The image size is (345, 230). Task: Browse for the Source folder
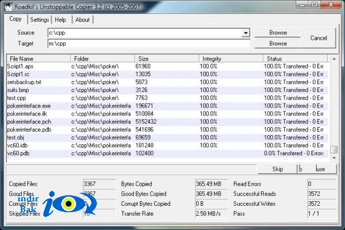278,33
